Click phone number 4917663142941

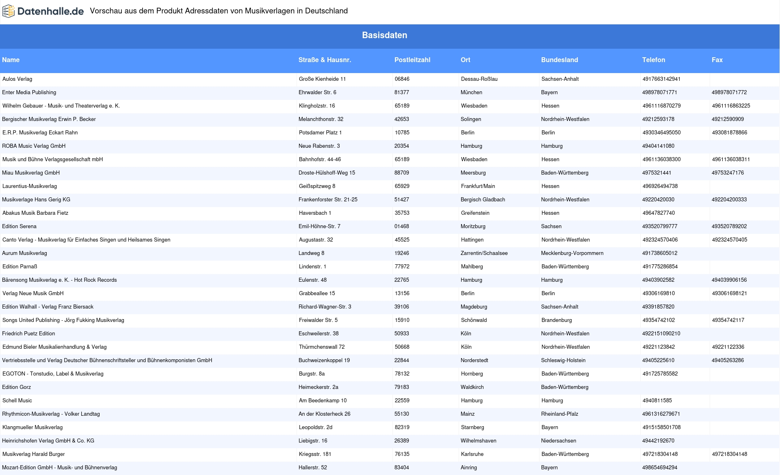click(x=661, y=79)
